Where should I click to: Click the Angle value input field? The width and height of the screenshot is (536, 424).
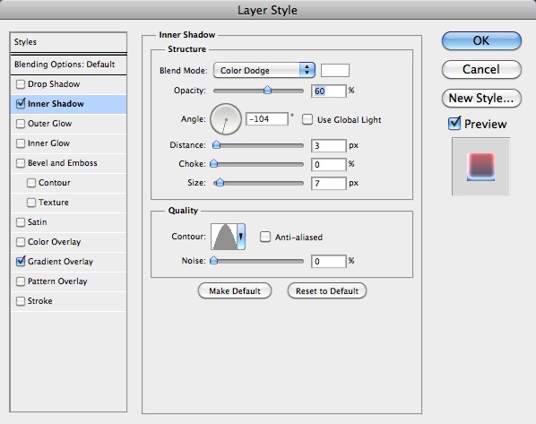pyautogui.click(x=267, y=119)
